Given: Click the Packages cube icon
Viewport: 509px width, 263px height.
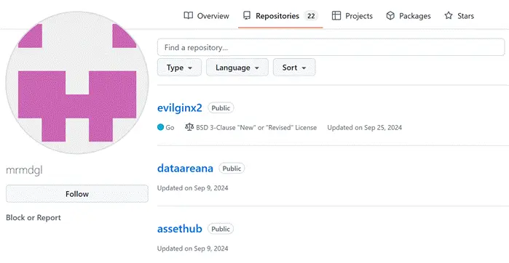Looking at the screenshot, I should pyautogui.click(x=390, y=15).
